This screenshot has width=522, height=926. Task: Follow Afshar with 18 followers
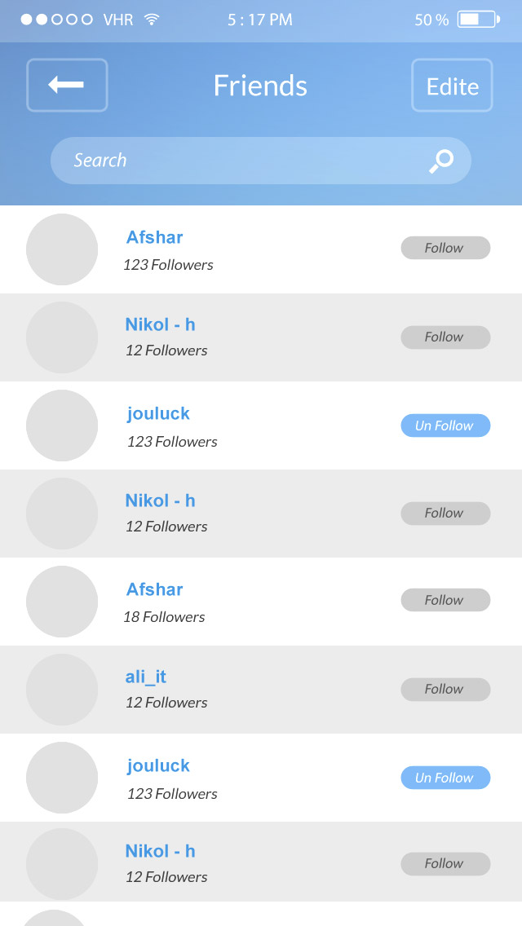coord(445,601)
